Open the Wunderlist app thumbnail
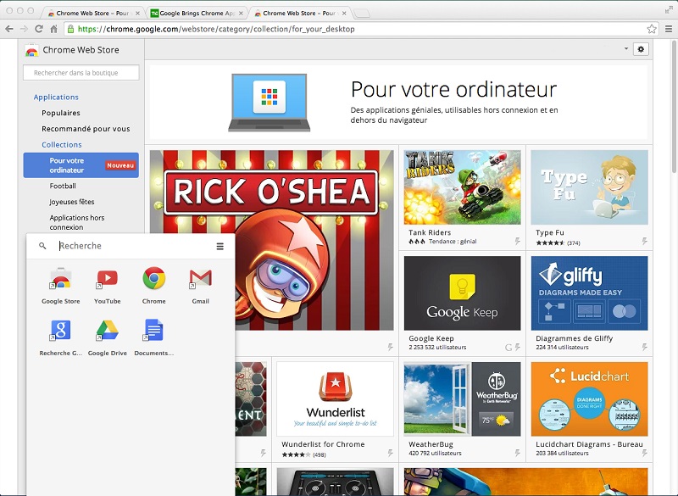The image size is (678, 496). (x=335, y=399)
